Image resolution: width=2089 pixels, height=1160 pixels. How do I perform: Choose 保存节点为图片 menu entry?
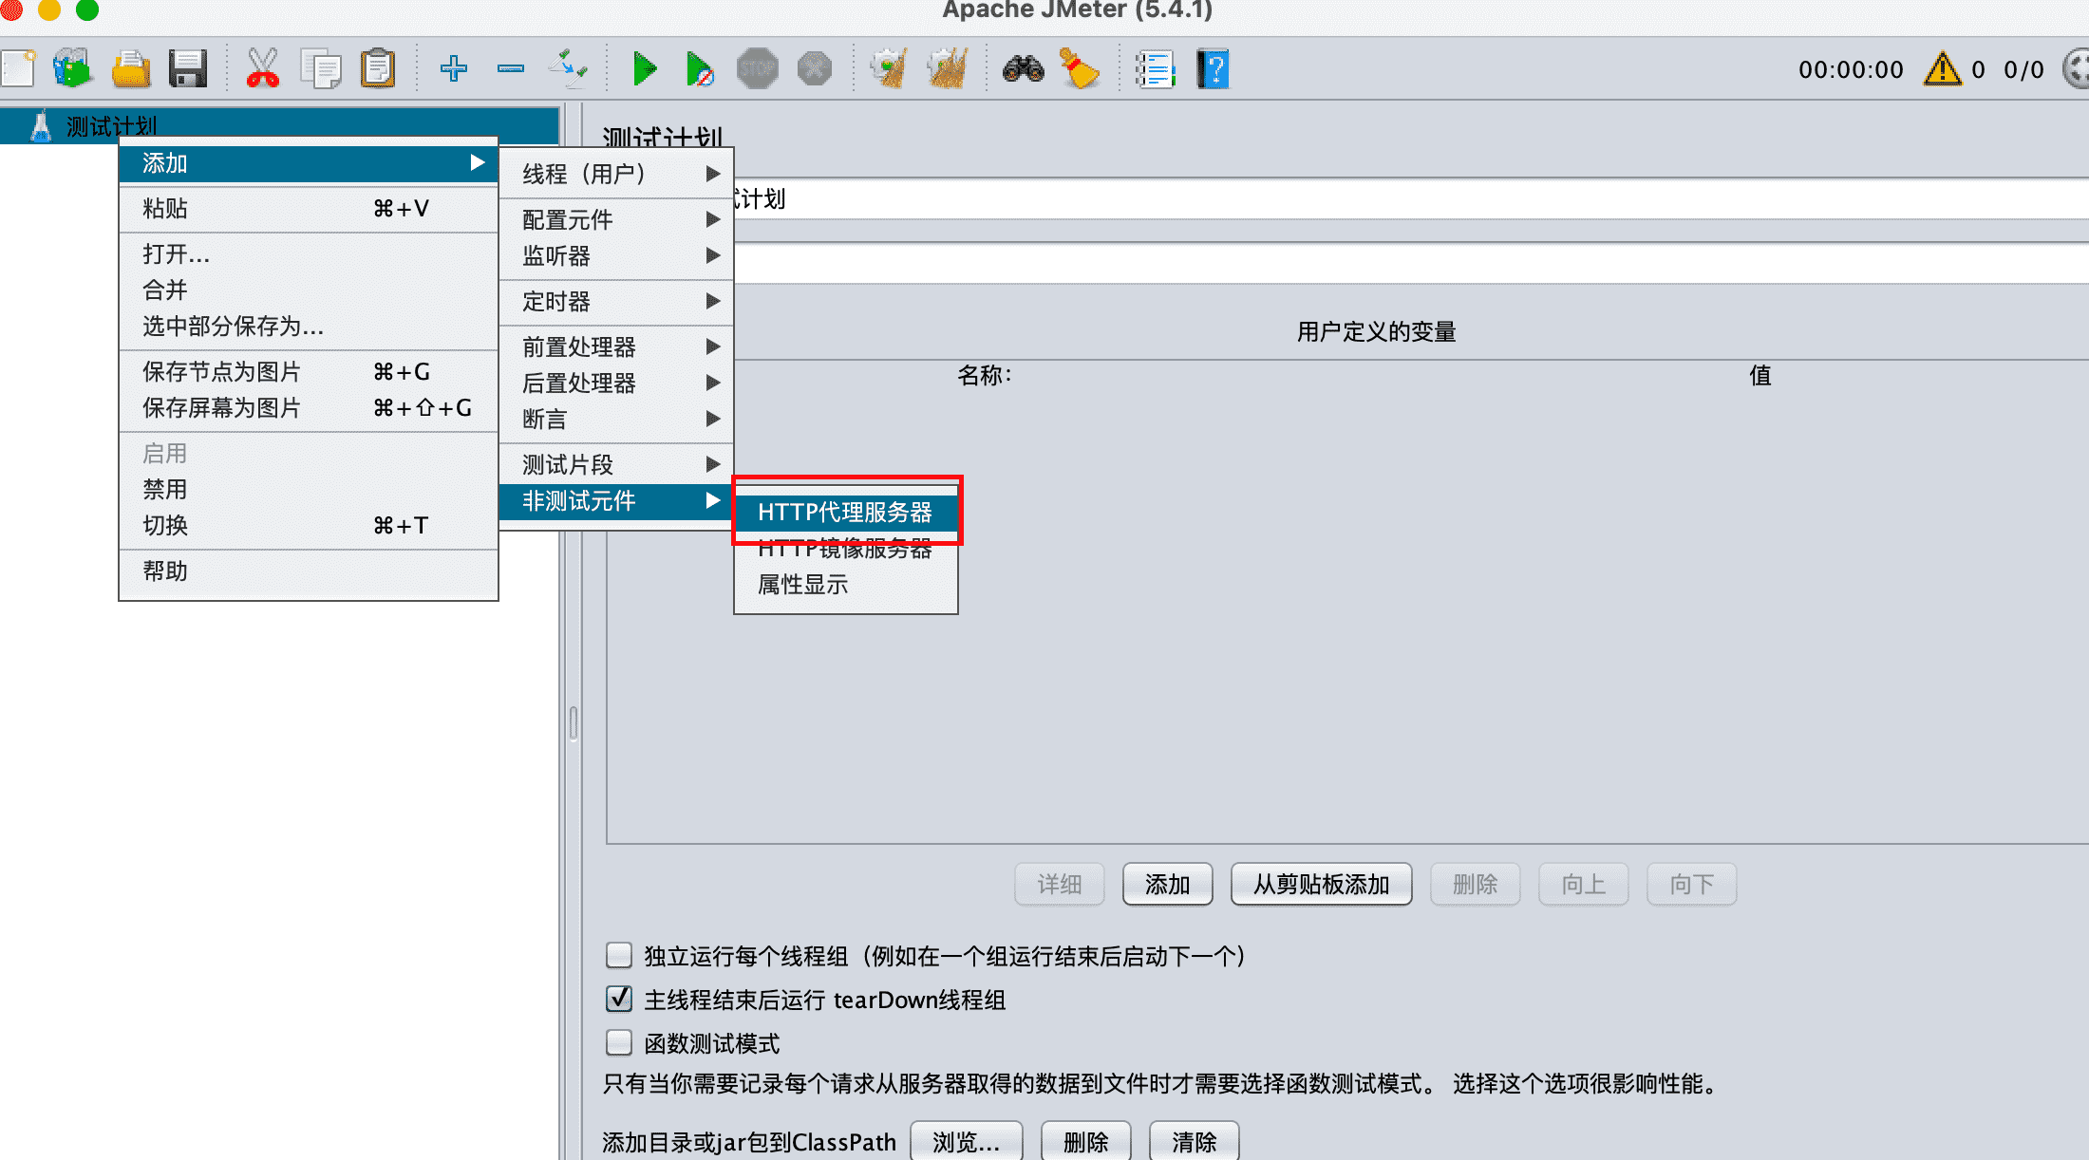coord(309,371)
